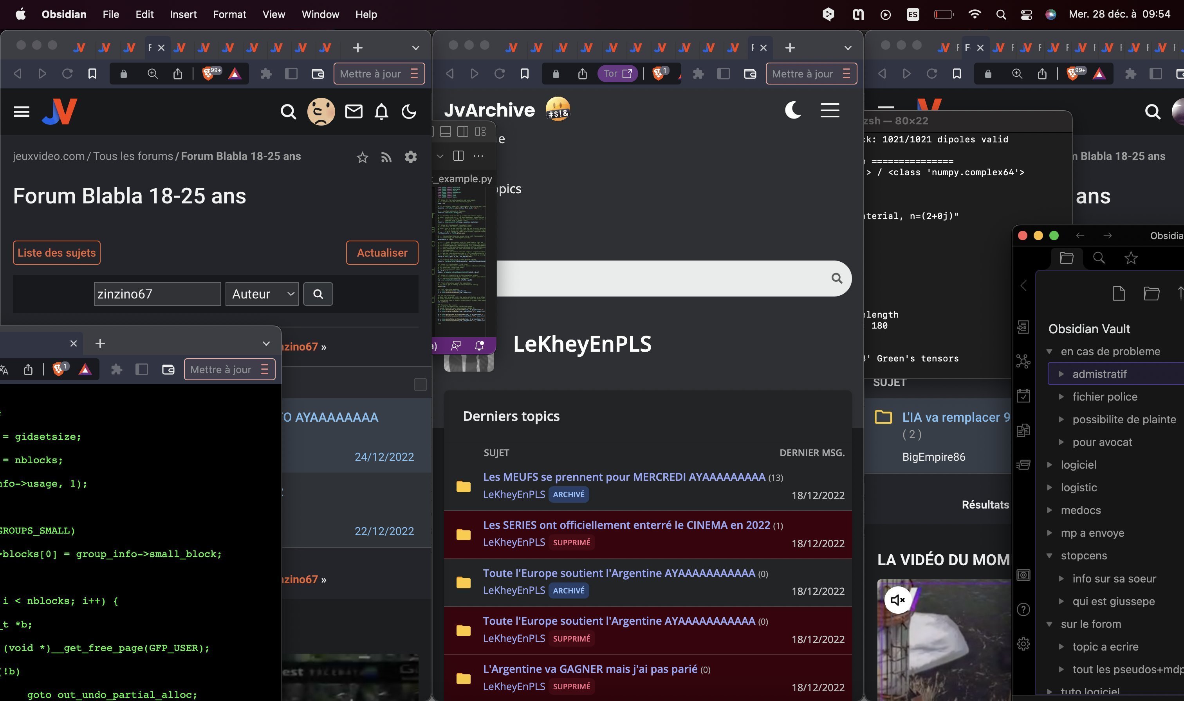The width and height of the screenshot is (1184, 701).
Task: Switch to the Obsidian search tab
Action: (1099, 258)
